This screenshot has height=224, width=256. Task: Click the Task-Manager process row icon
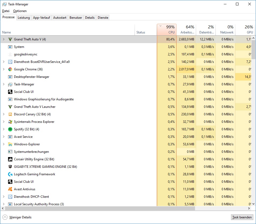pos(10,84)
